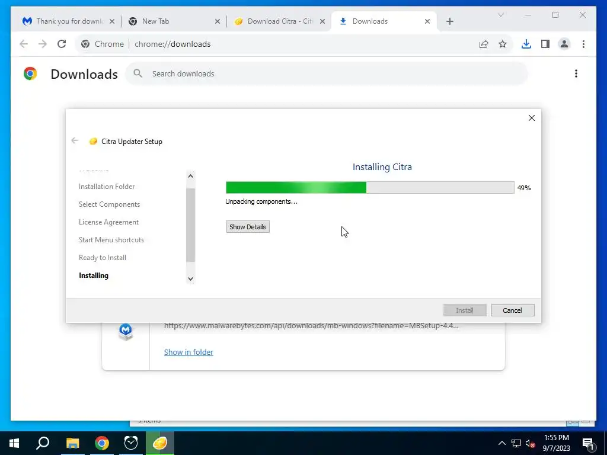607x455 pixels.
Task: Close the Download Citra tab
Action: [322, 21]
